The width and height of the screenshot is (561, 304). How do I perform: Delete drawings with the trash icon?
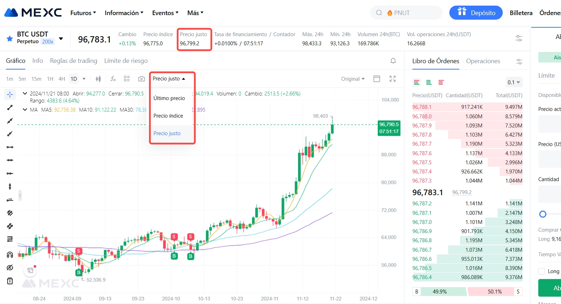coord(10,281)
